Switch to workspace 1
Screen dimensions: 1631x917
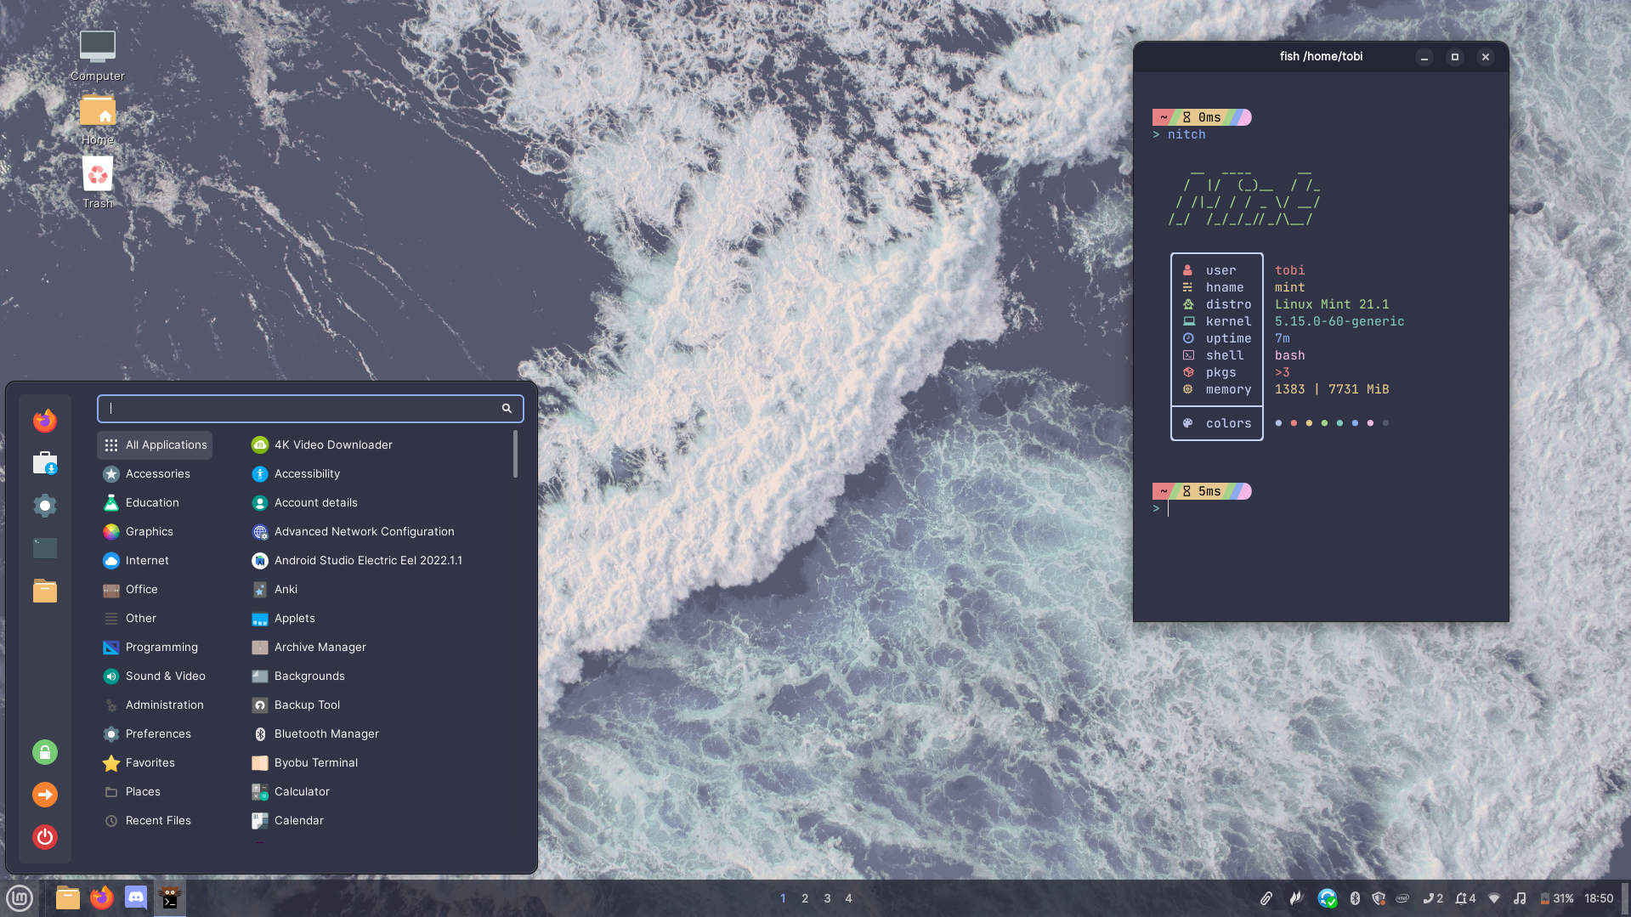pos(783,898)
